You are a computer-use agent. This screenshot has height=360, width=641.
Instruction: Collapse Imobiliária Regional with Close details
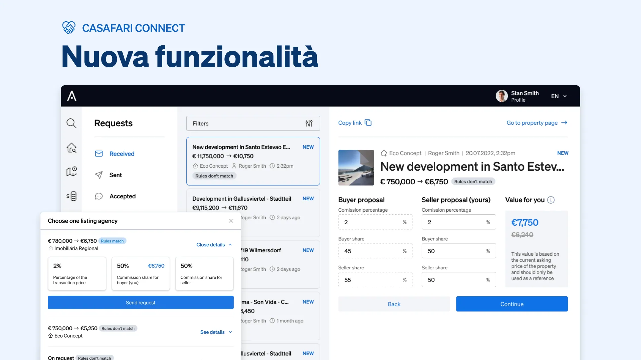214,245
